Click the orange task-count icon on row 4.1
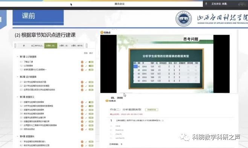The image size is (248, 148). [x=82, y=142]
